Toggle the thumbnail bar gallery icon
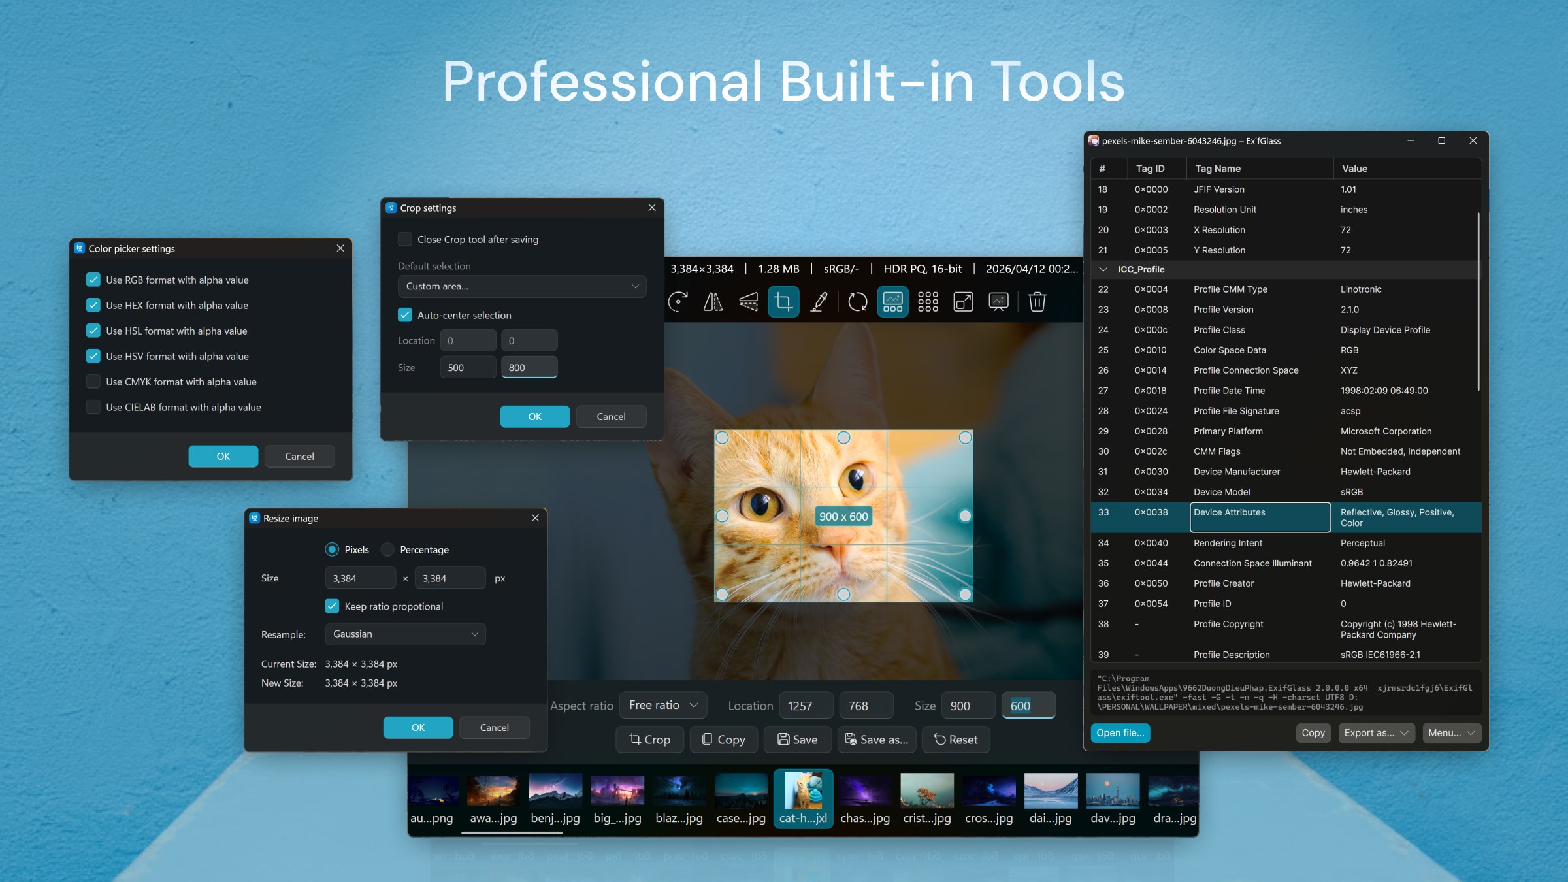1568x882 pixels. click(892, 302)
